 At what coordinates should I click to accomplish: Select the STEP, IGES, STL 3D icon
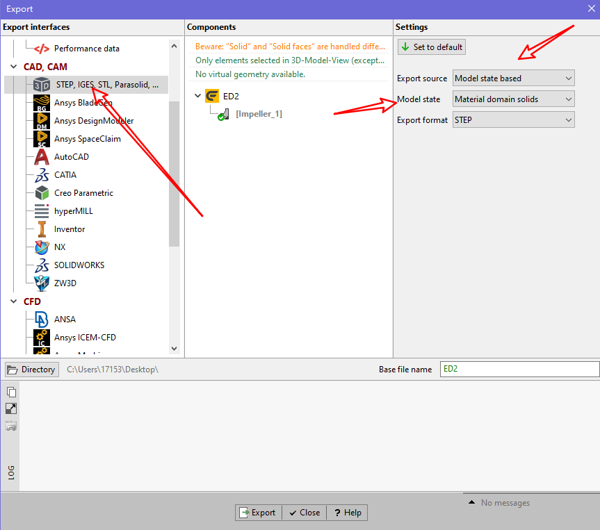click(42, 85)
